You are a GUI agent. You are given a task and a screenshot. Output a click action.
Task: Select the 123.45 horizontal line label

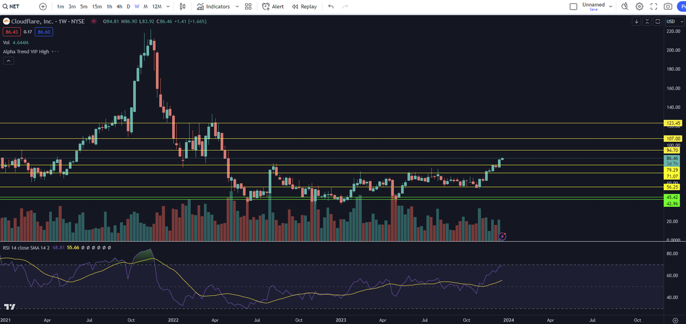tap(673, 123)
